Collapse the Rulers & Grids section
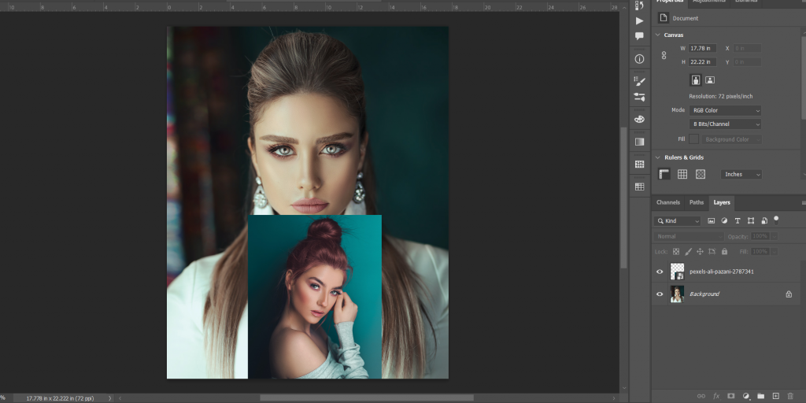 pyautogui.click(x=657, y=157)
